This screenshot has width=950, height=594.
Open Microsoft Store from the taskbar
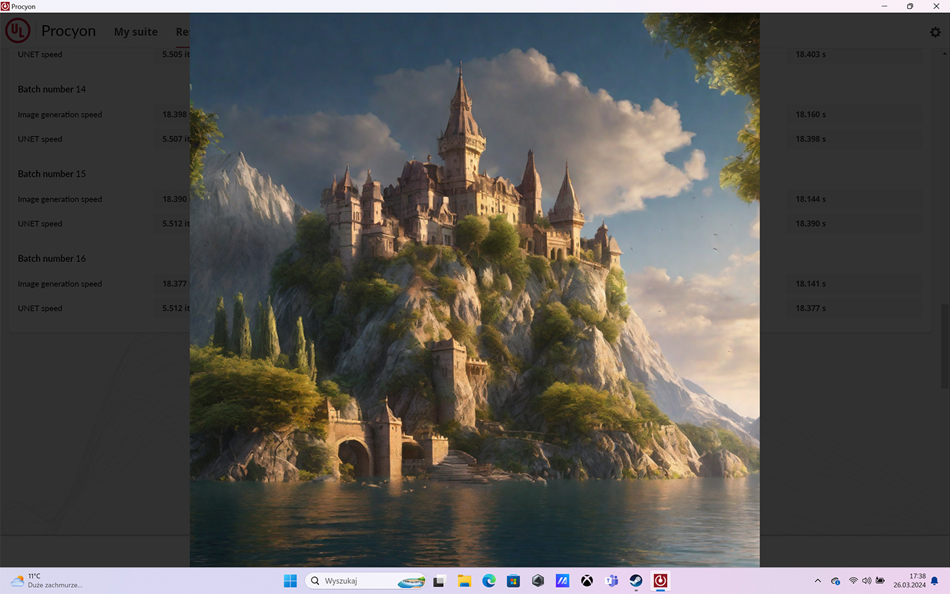(x=514, y=581)
